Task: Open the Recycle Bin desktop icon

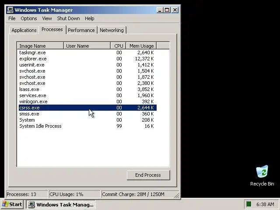Action: click(262, 175)
